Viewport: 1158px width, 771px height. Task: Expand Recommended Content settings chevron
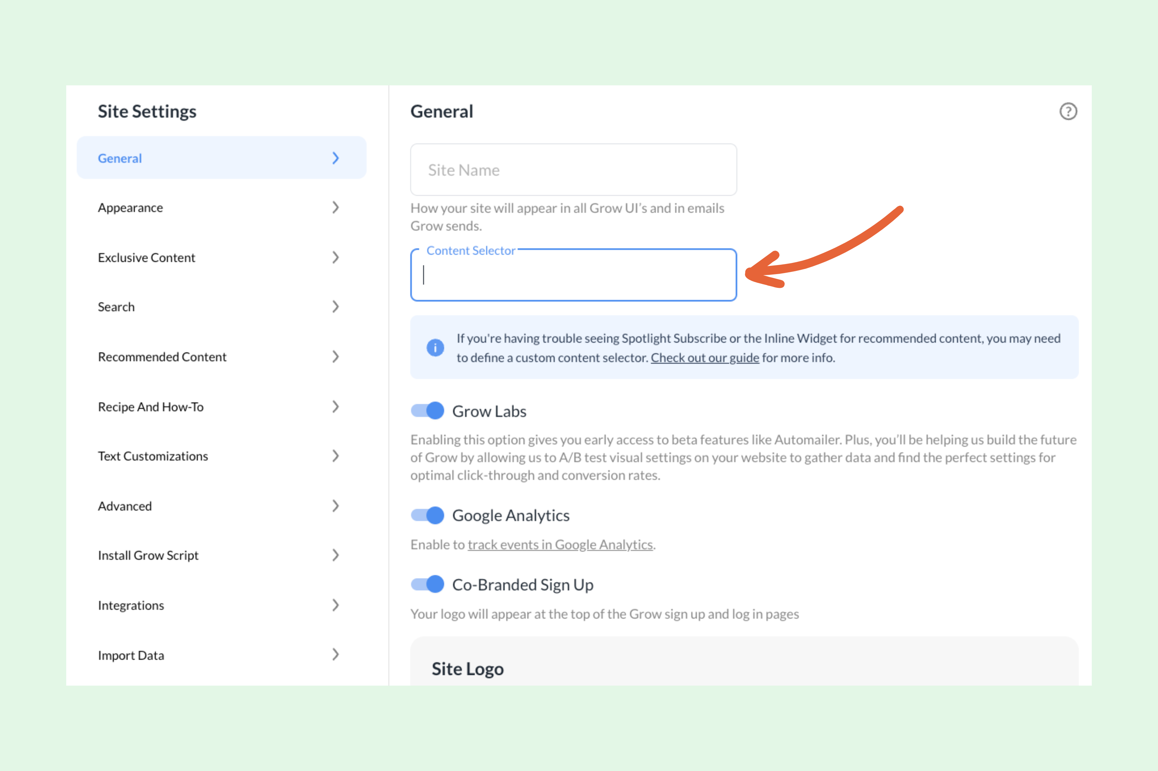(335, 357)
